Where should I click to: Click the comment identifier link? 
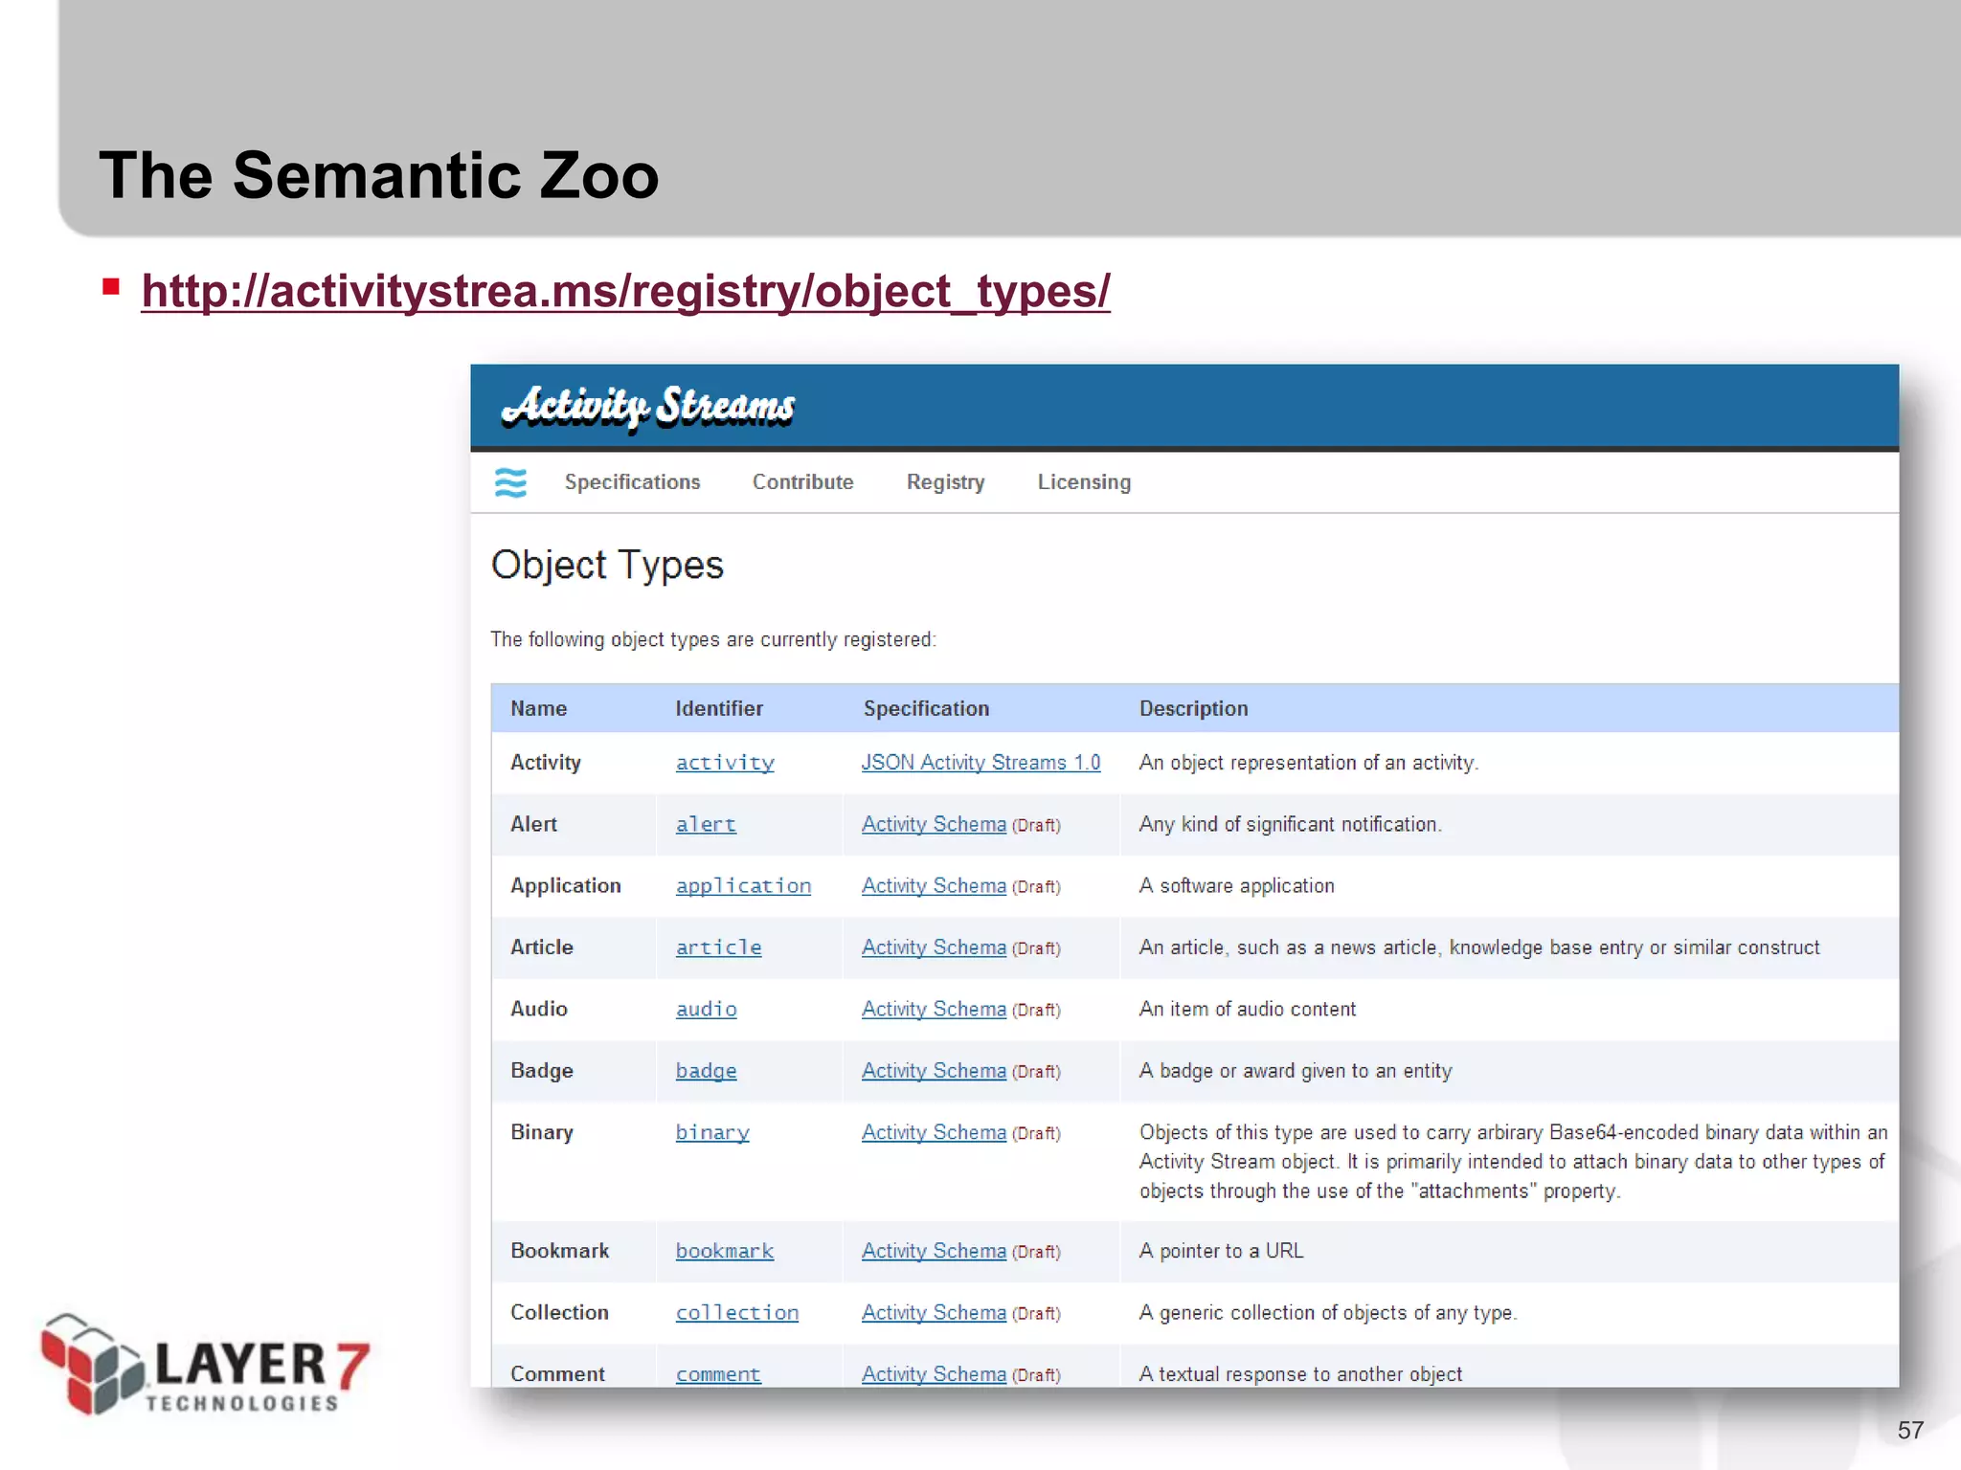pyautogui.click(x=718, y=1374)
